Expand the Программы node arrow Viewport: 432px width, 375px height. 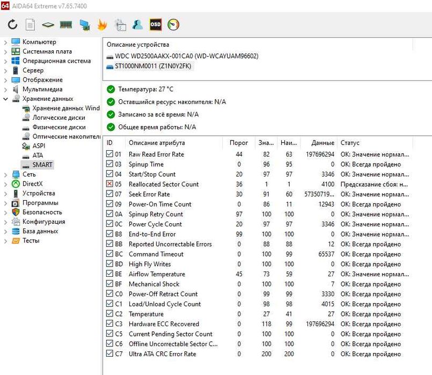point(5,203)
